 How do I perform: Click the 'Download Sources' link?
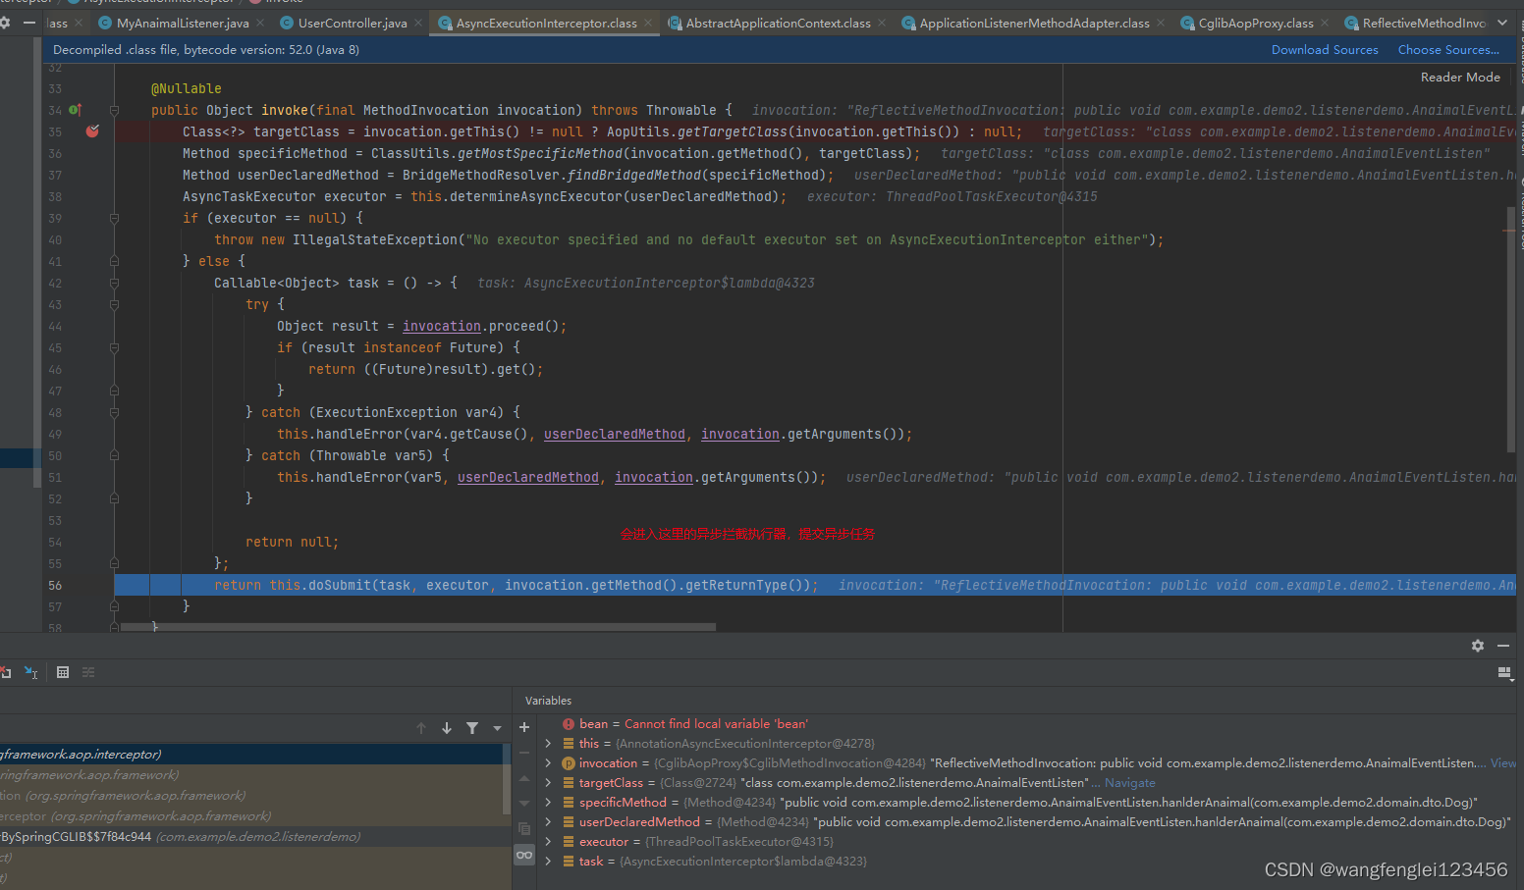point(1325,49)
